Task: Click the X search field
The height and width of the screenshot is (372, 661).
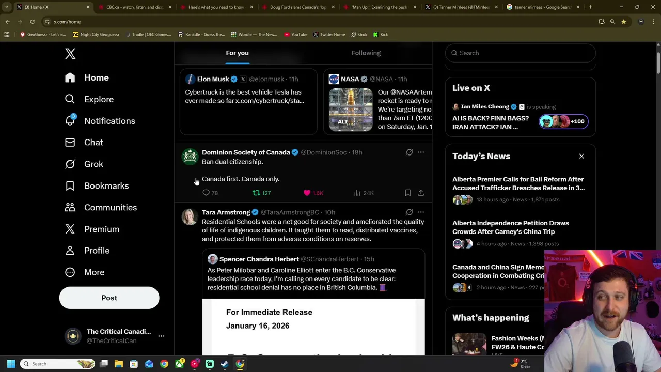Action: pos(521,53)
